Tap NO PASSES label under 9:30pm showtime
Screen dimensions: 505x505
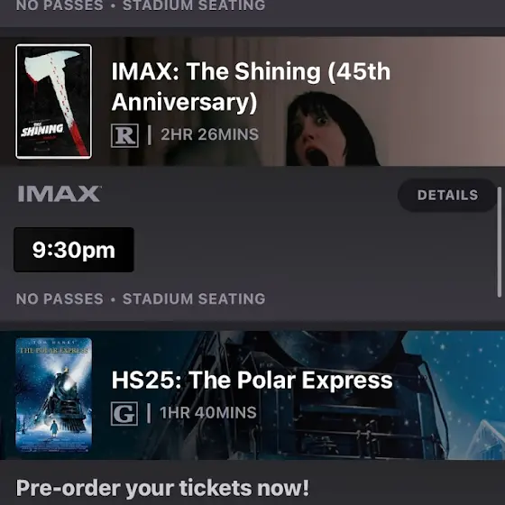pyautogui.click(x=60, y=298)
